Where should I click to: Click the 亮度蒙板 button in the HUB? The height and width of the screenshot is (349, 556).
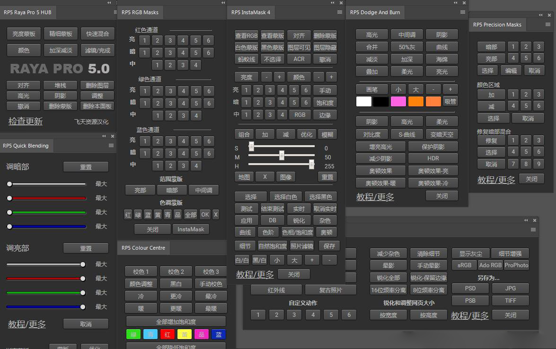[24, 34]
